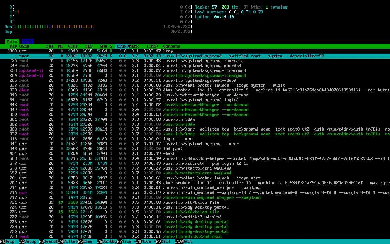390x244 pixels.
Task: Click F10 Quit to exit htop
Action: click(x=184, y=241)
